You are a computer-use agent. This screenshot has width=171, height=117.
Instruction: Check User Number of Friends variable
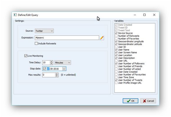(116, 66)
